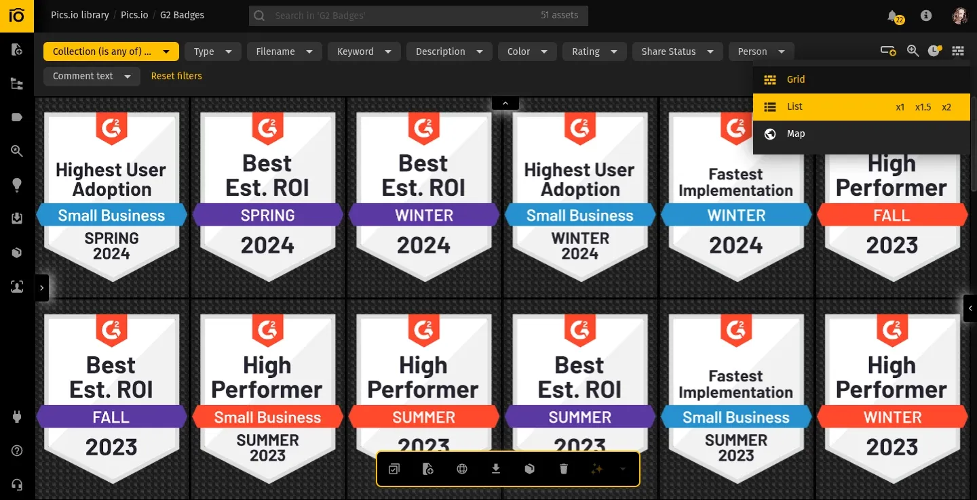Open AI tools with the sparkles icon
Image resolution: width=977 pixels, height=500 pixels.
click(596, 468)
